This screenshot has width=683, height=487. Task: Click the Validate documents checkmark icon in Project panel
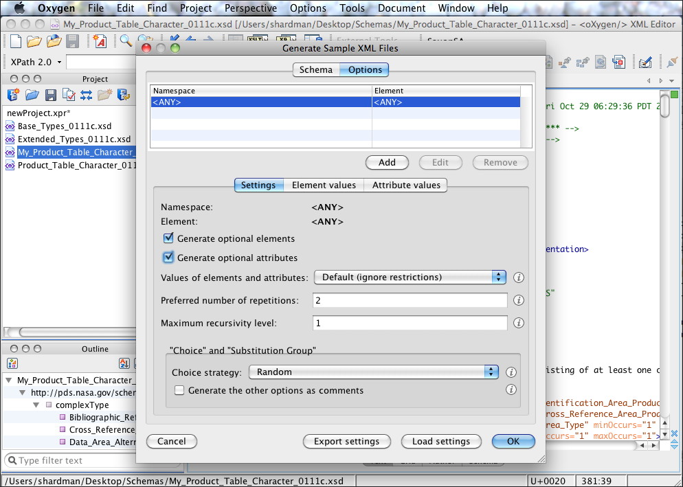pos(69,95)
